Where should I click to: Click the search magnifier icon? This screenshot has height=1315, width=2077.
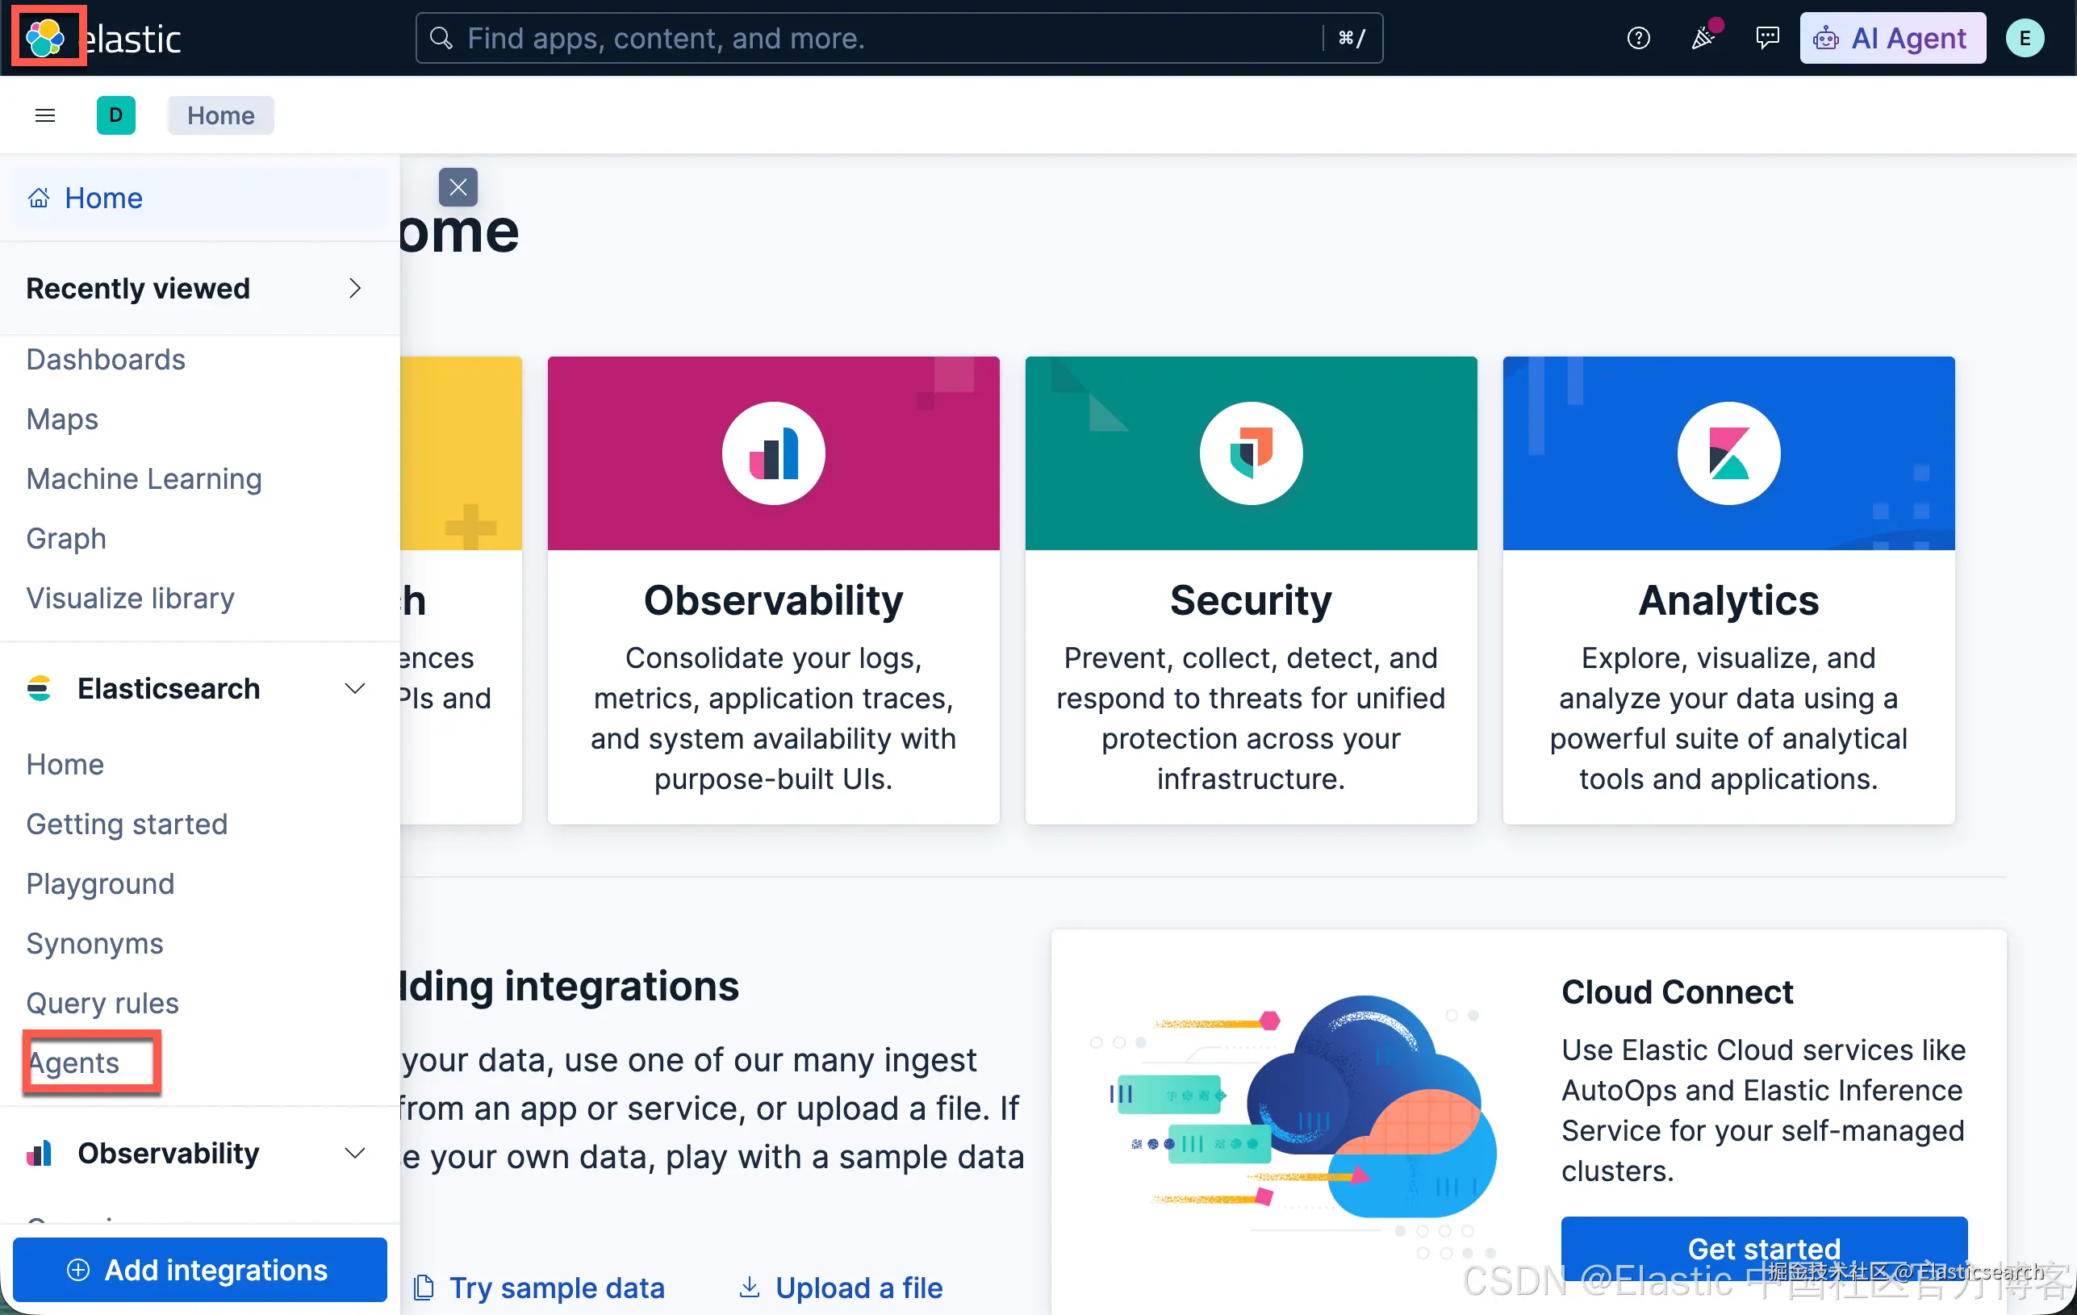coord(441,38)
